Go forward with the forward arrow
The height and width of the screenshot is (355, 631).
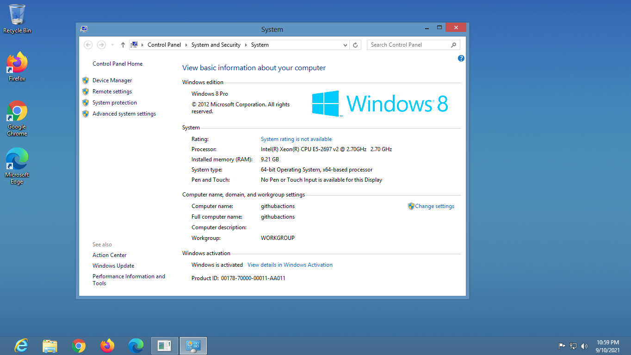pos(101,45)
